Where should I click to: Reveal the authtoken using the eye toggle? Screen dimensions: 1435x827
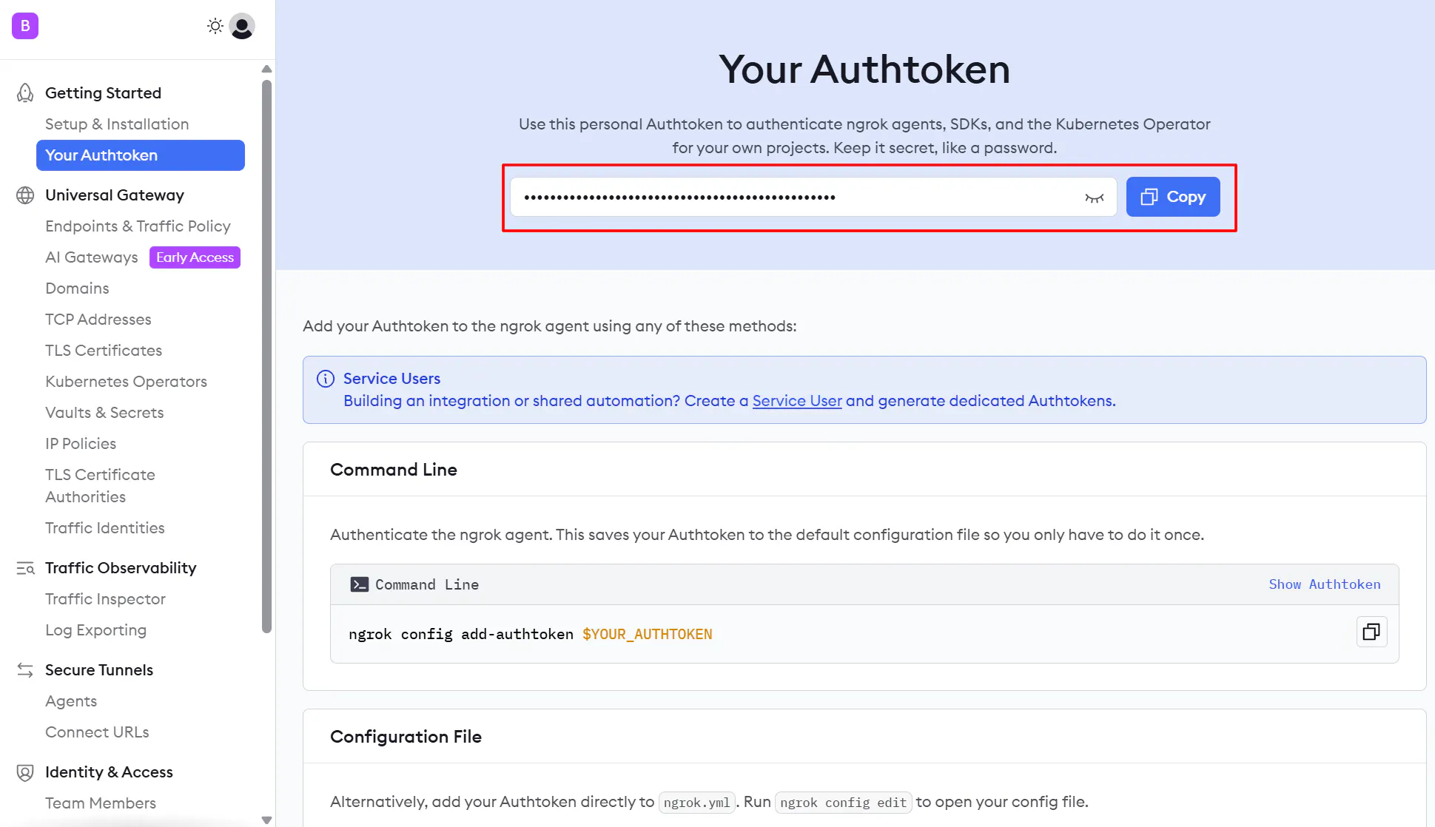click(x=1094, y=197)
